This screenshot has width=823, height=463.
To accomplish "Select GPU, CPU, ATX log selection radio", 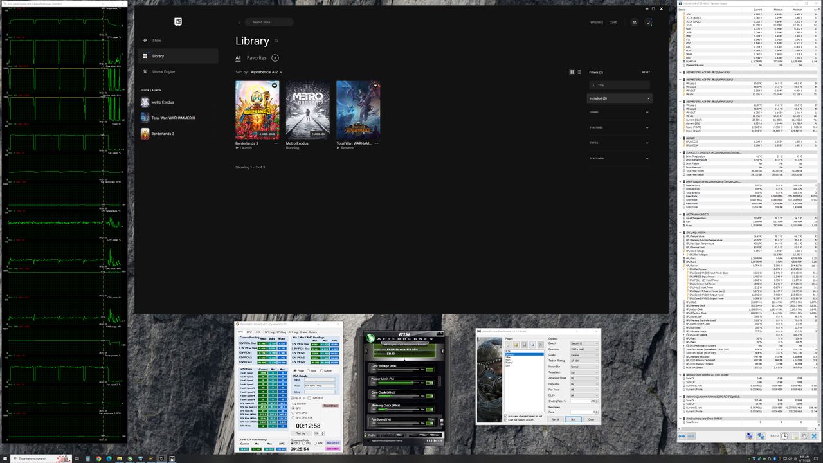I will pyautogui.click(x=302, y=417).
